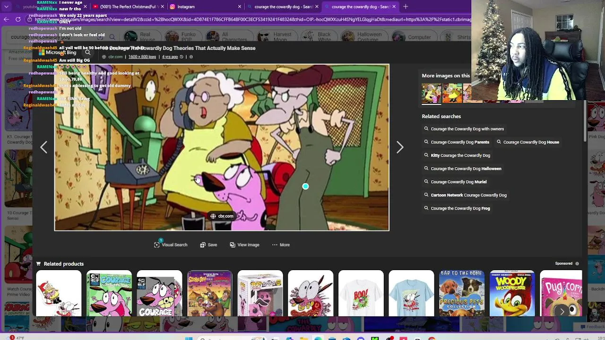This screenshot has height=340, width=605.
Task: Click the '4 yrs ago' date label
Action: click(170, 57)
